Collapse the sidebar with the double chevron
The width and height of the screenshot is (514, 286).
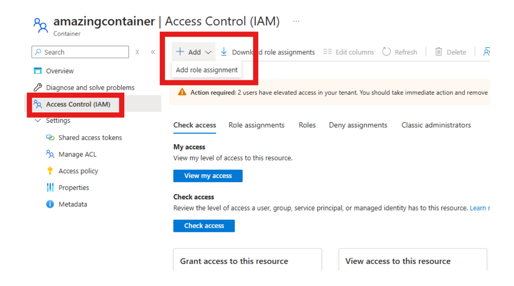153,52
